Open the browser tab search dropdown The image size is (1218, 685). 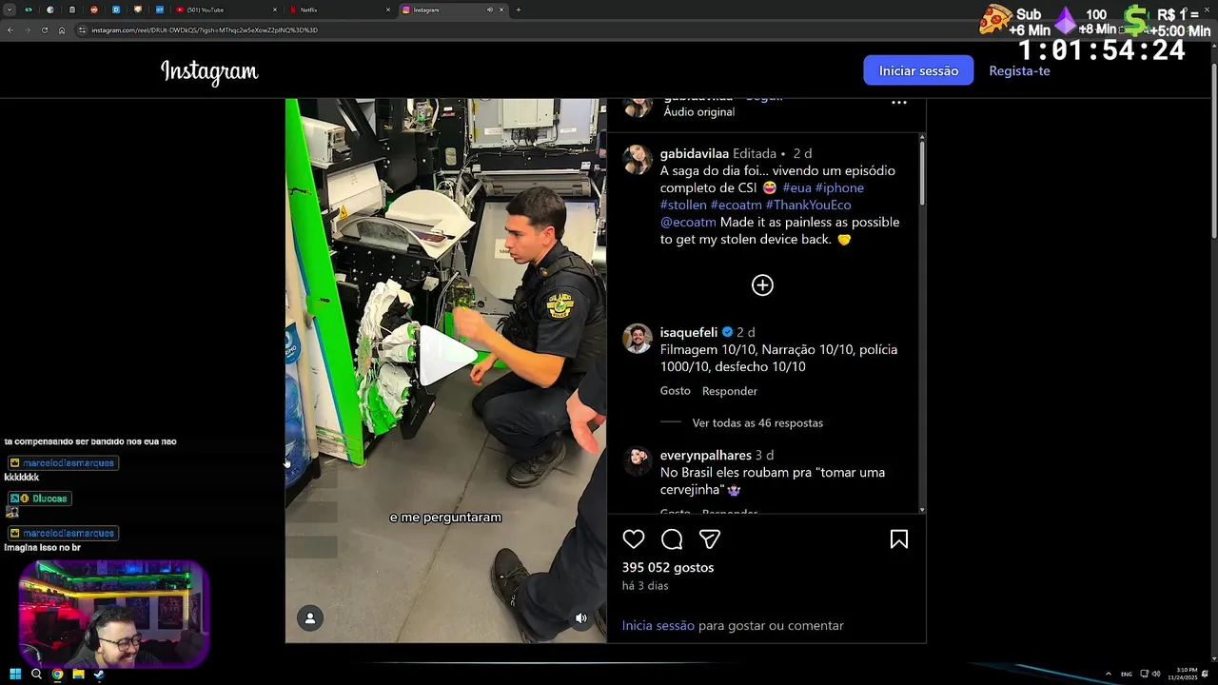click(8, 10)
